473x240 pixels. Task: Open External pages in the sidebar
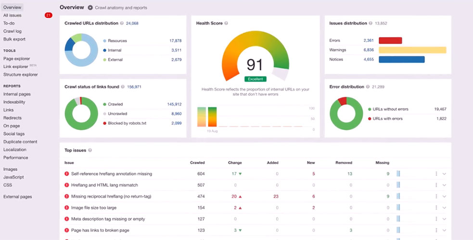point(17,197)
